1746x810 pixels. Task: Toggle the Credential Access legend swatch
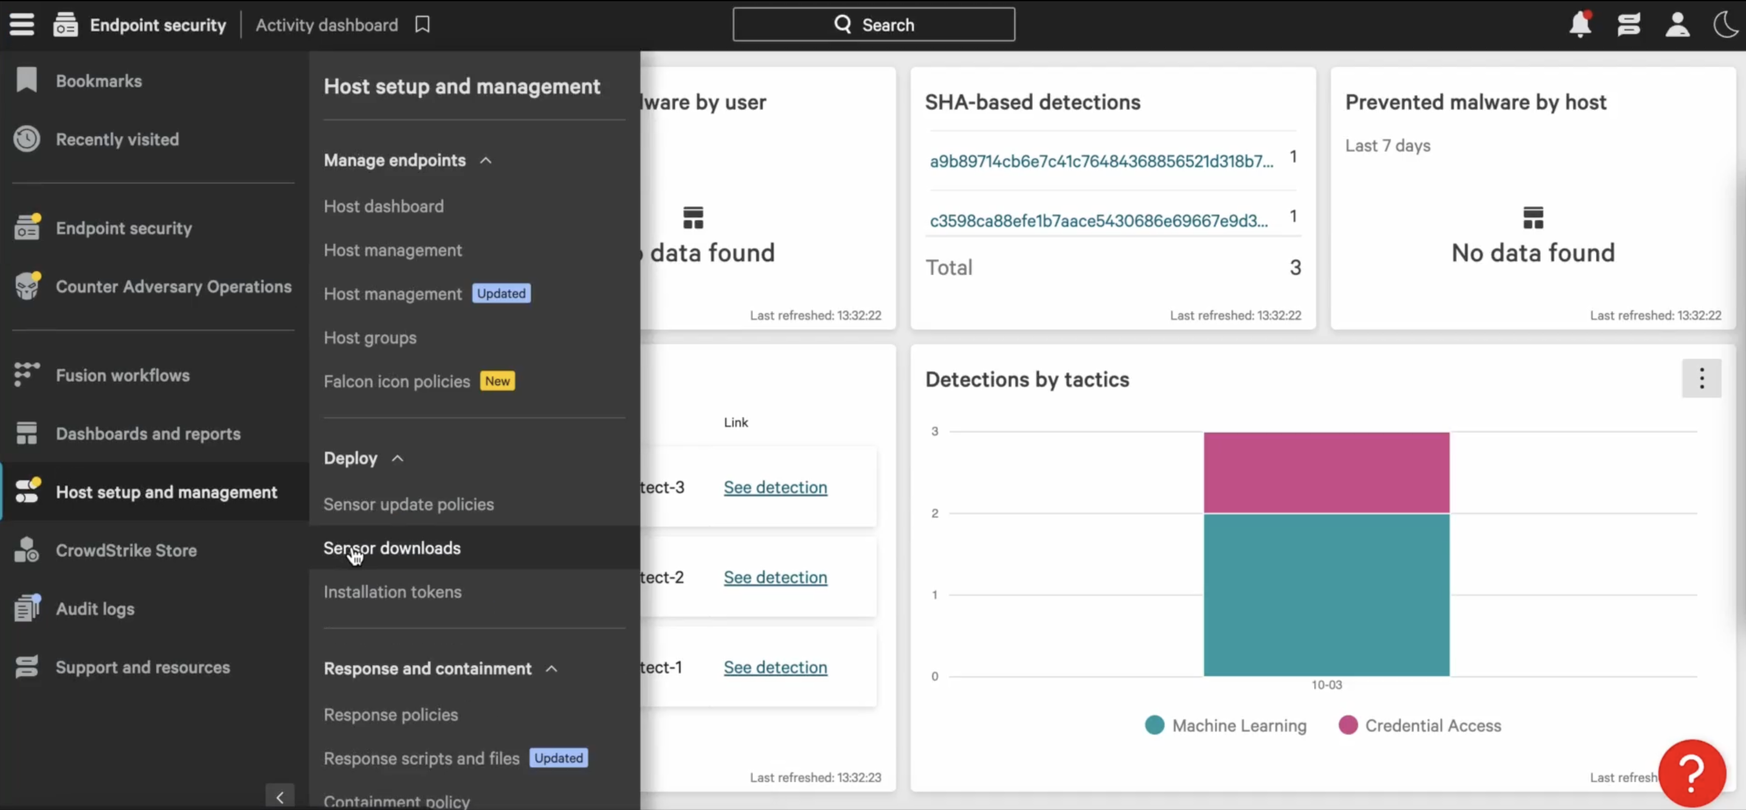pos(1347,725)
